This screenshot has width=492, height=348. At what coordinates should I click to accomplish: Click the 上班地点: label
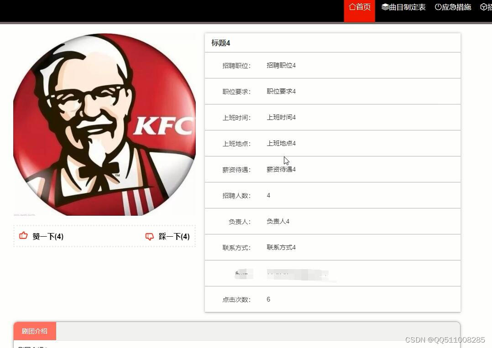coord(236,144)
